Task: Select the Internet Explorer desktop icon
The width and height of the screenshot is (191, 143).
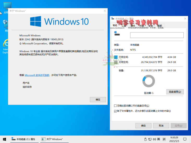Action: (x=5, y=46)
